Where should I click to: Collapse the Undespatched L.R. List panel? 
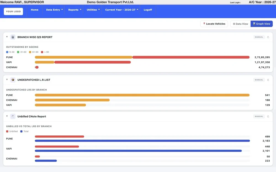tap(7, 80)
